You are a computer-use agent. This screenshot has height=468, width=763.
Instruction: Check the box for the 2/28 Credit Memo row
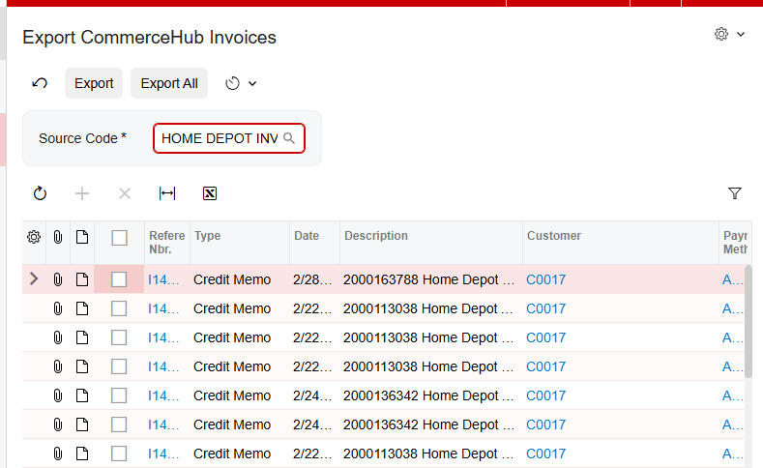click(119, 279)
